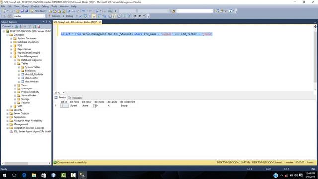Parse the query with the checkmark icon

click(x=80, y=16)
